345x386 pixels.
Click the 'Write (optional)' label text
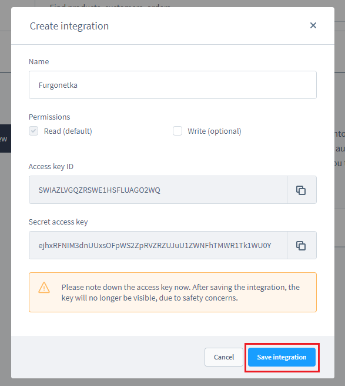[x=215, y=131]
